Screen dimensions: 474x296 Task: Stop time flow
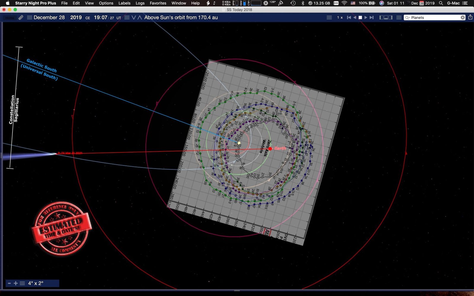pos(360,17)
